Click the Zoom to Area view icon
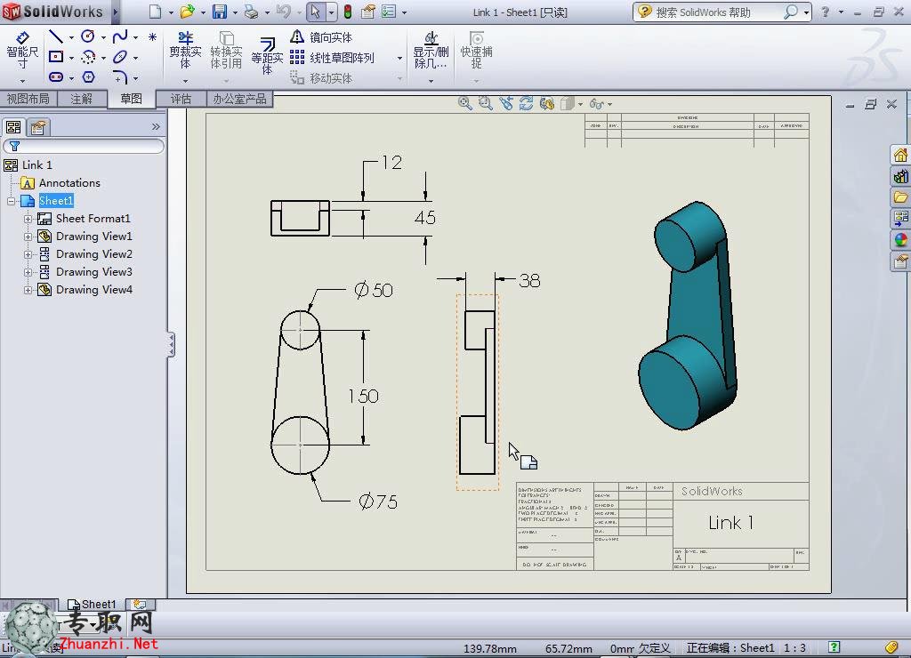Viewport: 911px width, 658px height. click(485, 103)
